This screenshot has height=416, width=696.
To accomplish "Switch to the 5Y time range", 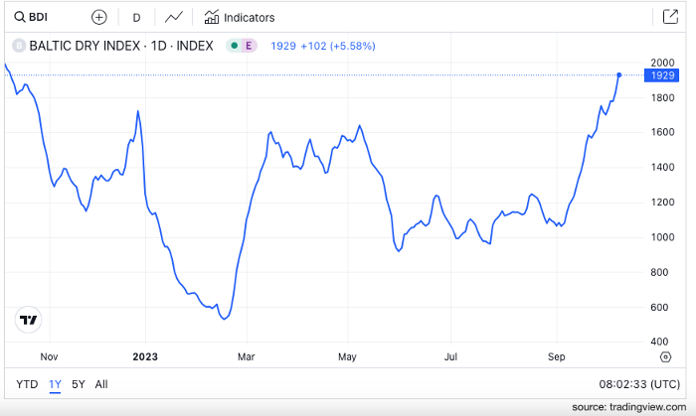I will (79, 383).
